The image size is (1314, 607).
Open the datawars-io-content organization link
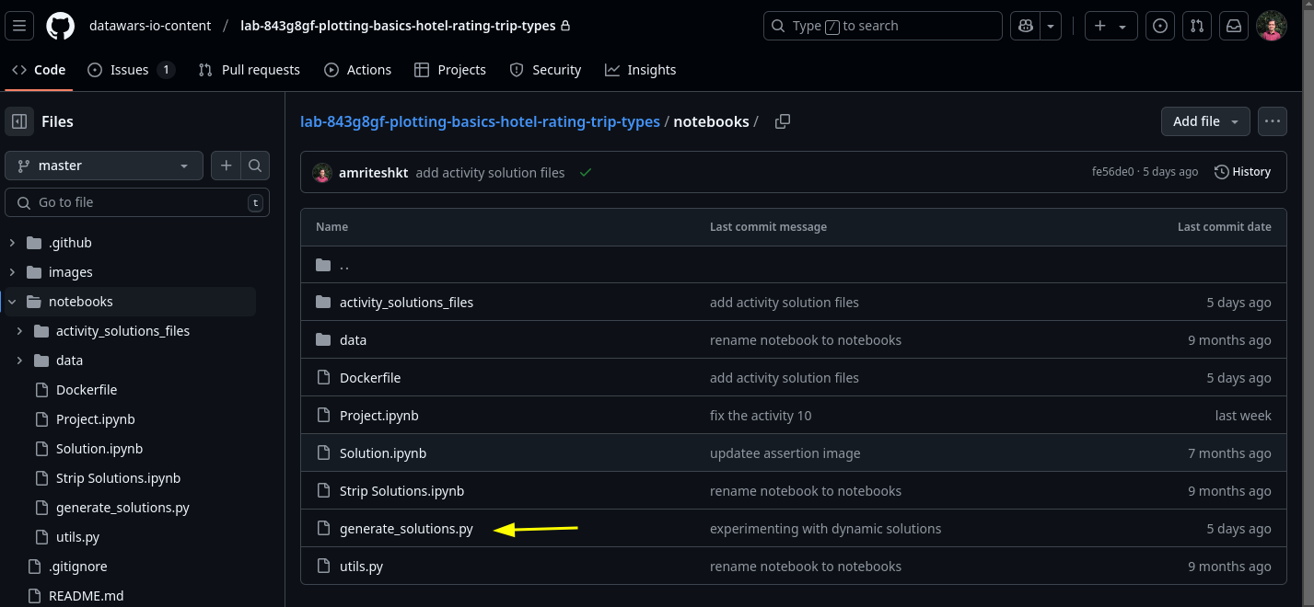tap(150, 26)
